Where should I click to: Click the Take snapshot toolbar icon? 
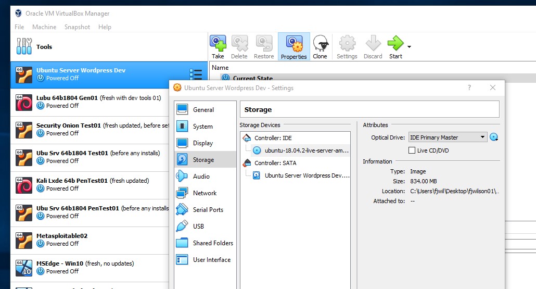[218, 47]
